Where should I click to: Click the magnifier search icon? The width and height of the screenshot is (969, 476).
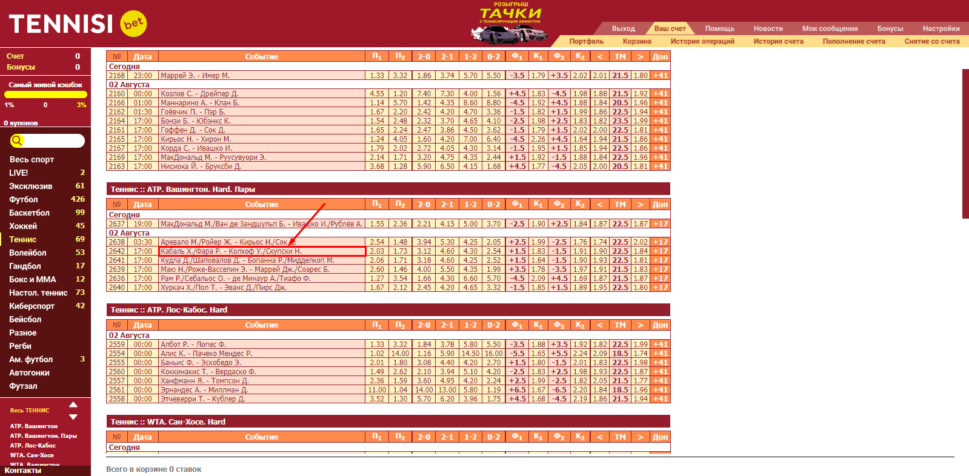point(17,140)
